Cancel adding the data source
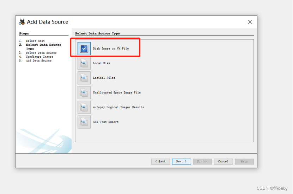This screenshot has height=194, width=293. tap(223, 161)
